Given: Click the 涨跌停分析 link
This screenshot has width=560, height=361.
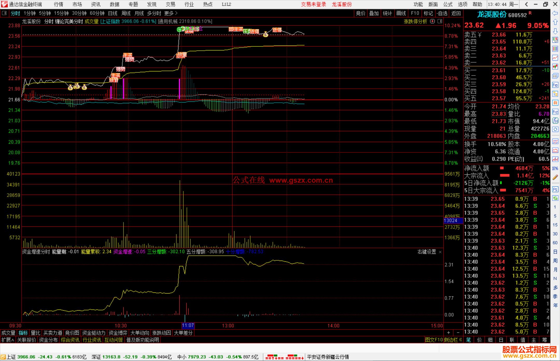Looking at the screenshot, I should pos(415,21).
